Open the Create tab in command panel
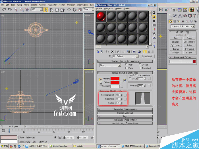 coord(170,16)
